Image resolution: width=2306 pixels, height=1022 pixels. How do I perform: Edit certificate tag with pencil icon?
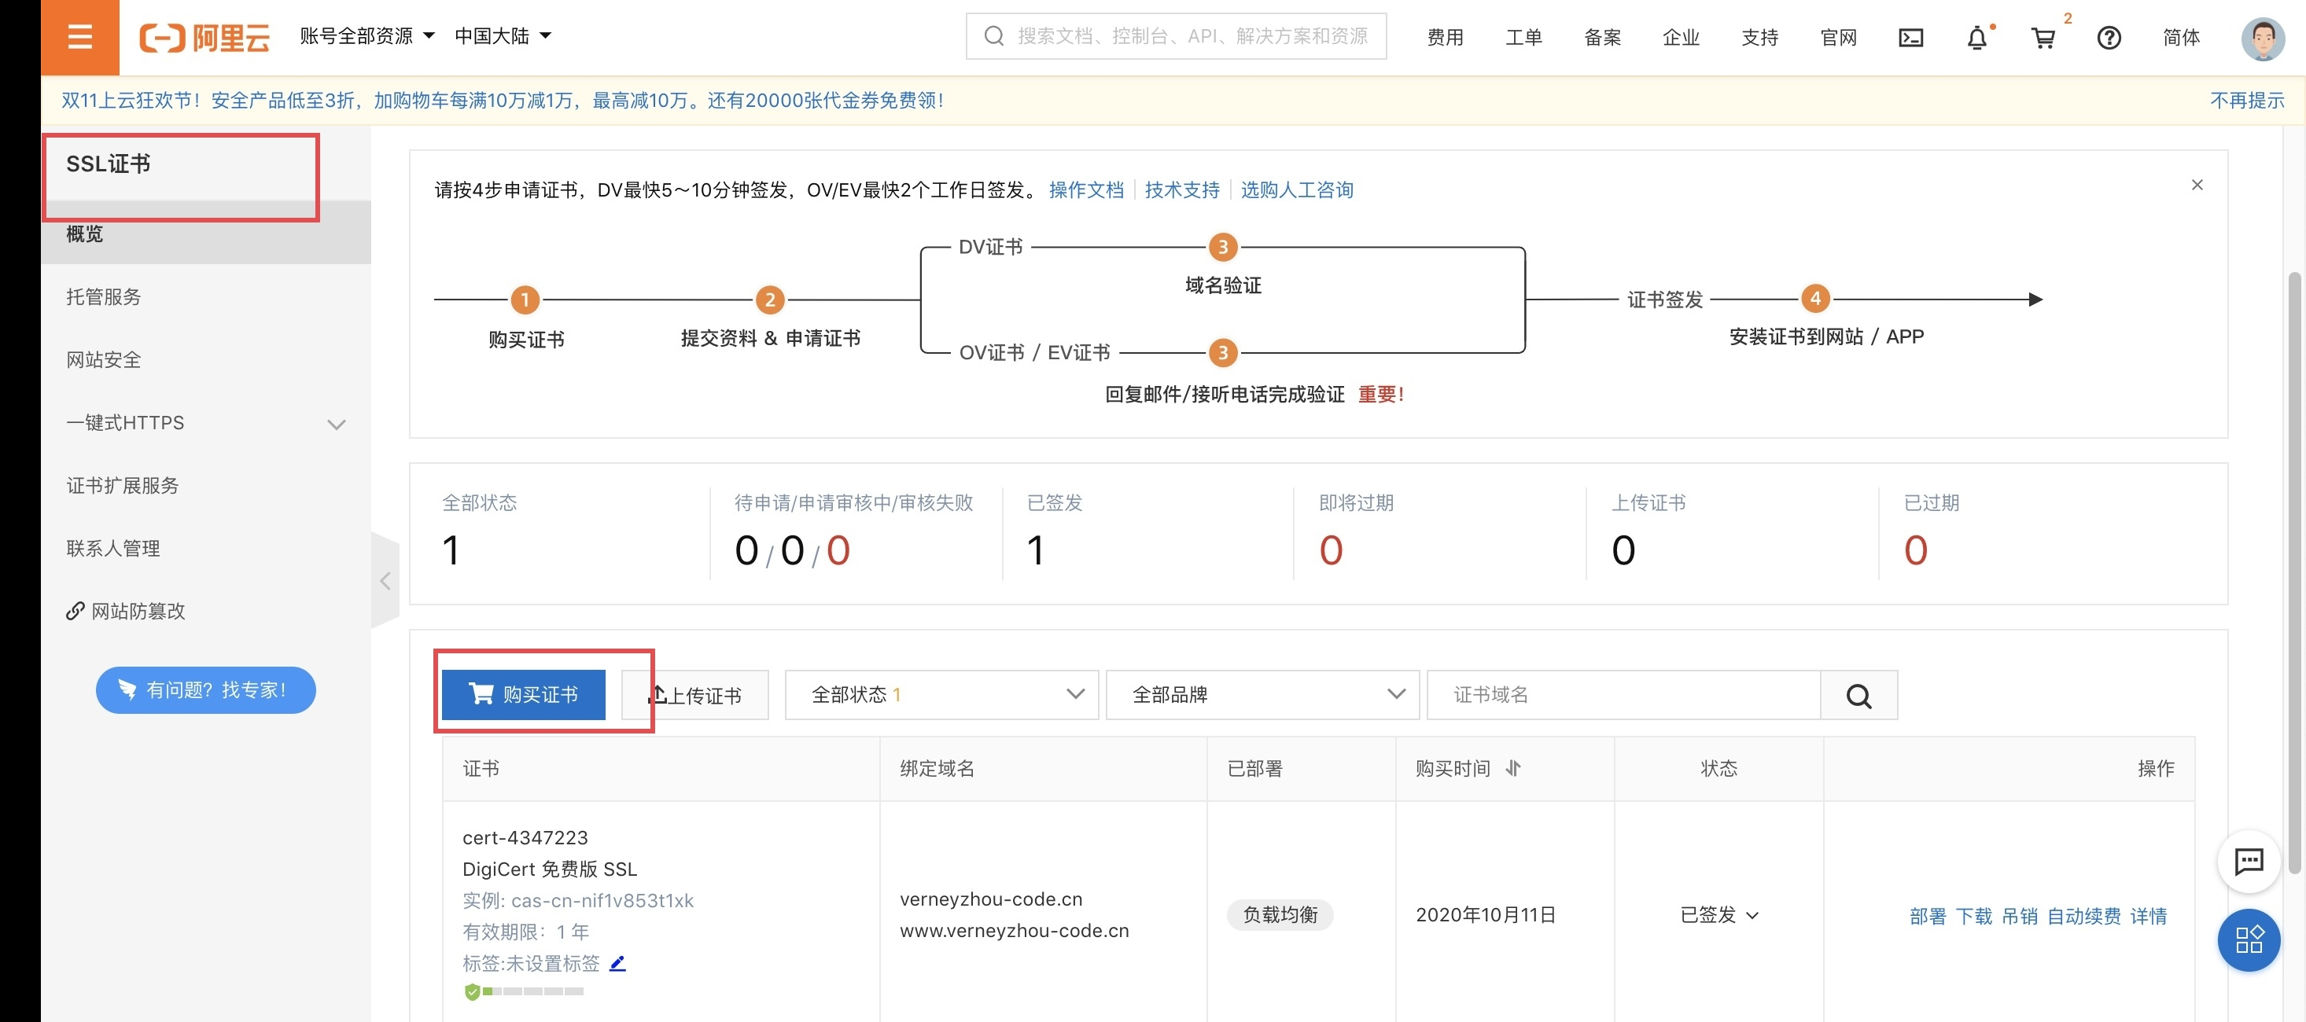[617, 963]
